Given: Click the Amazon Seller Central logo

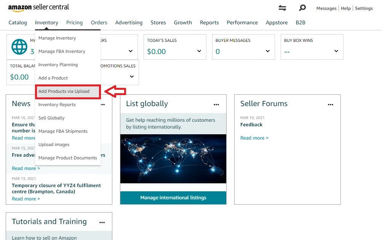Looking at the screenshot, I should (38, 8).
